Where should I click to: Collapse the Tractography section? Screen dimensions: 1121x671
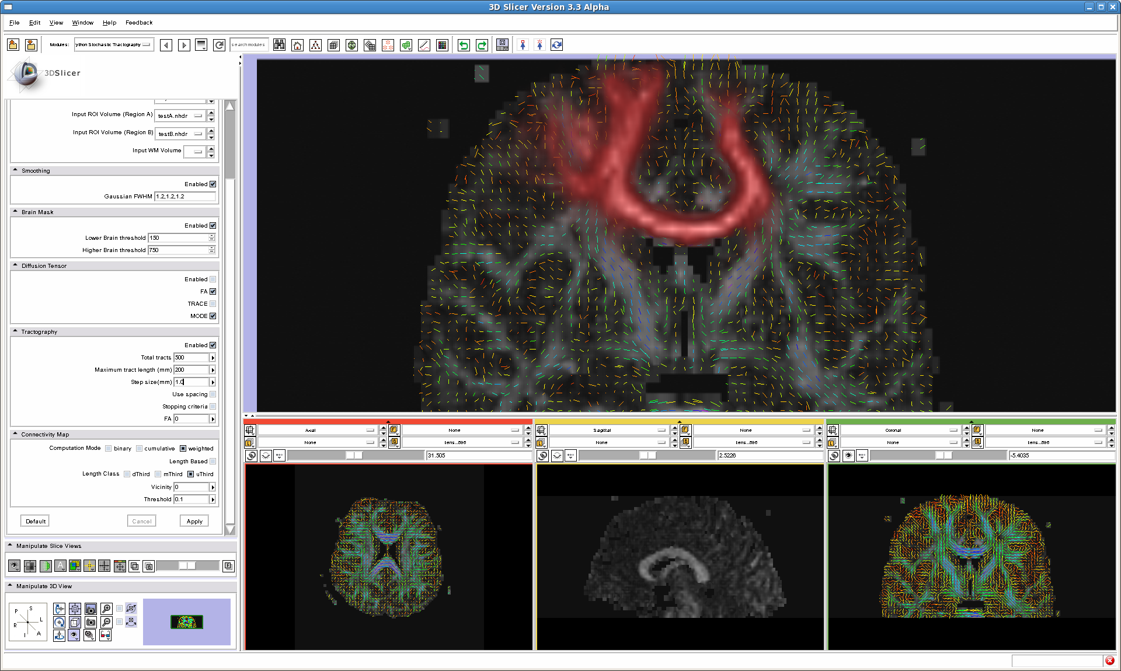[15, 331]
